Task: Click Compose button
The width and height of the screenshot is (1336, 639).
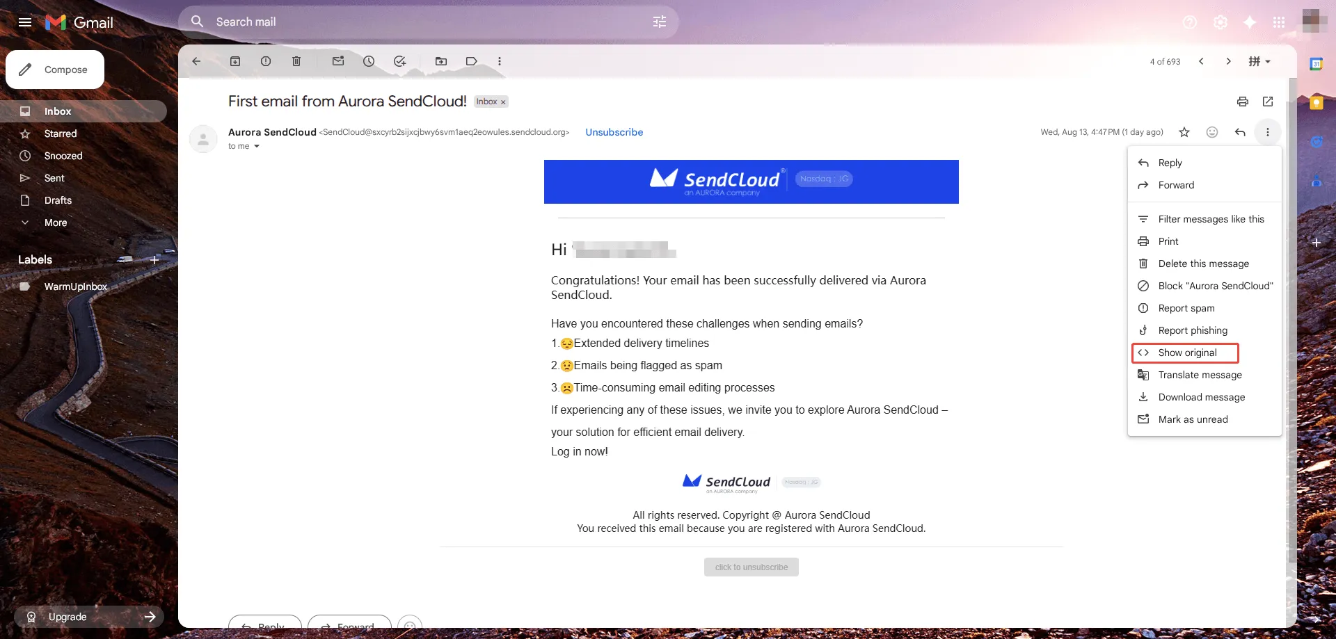Action: 55,70
